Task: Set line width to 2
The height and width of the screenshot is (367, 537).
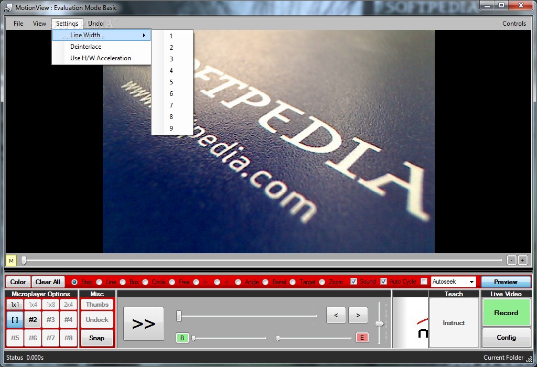Action: [x=173, y=48]
